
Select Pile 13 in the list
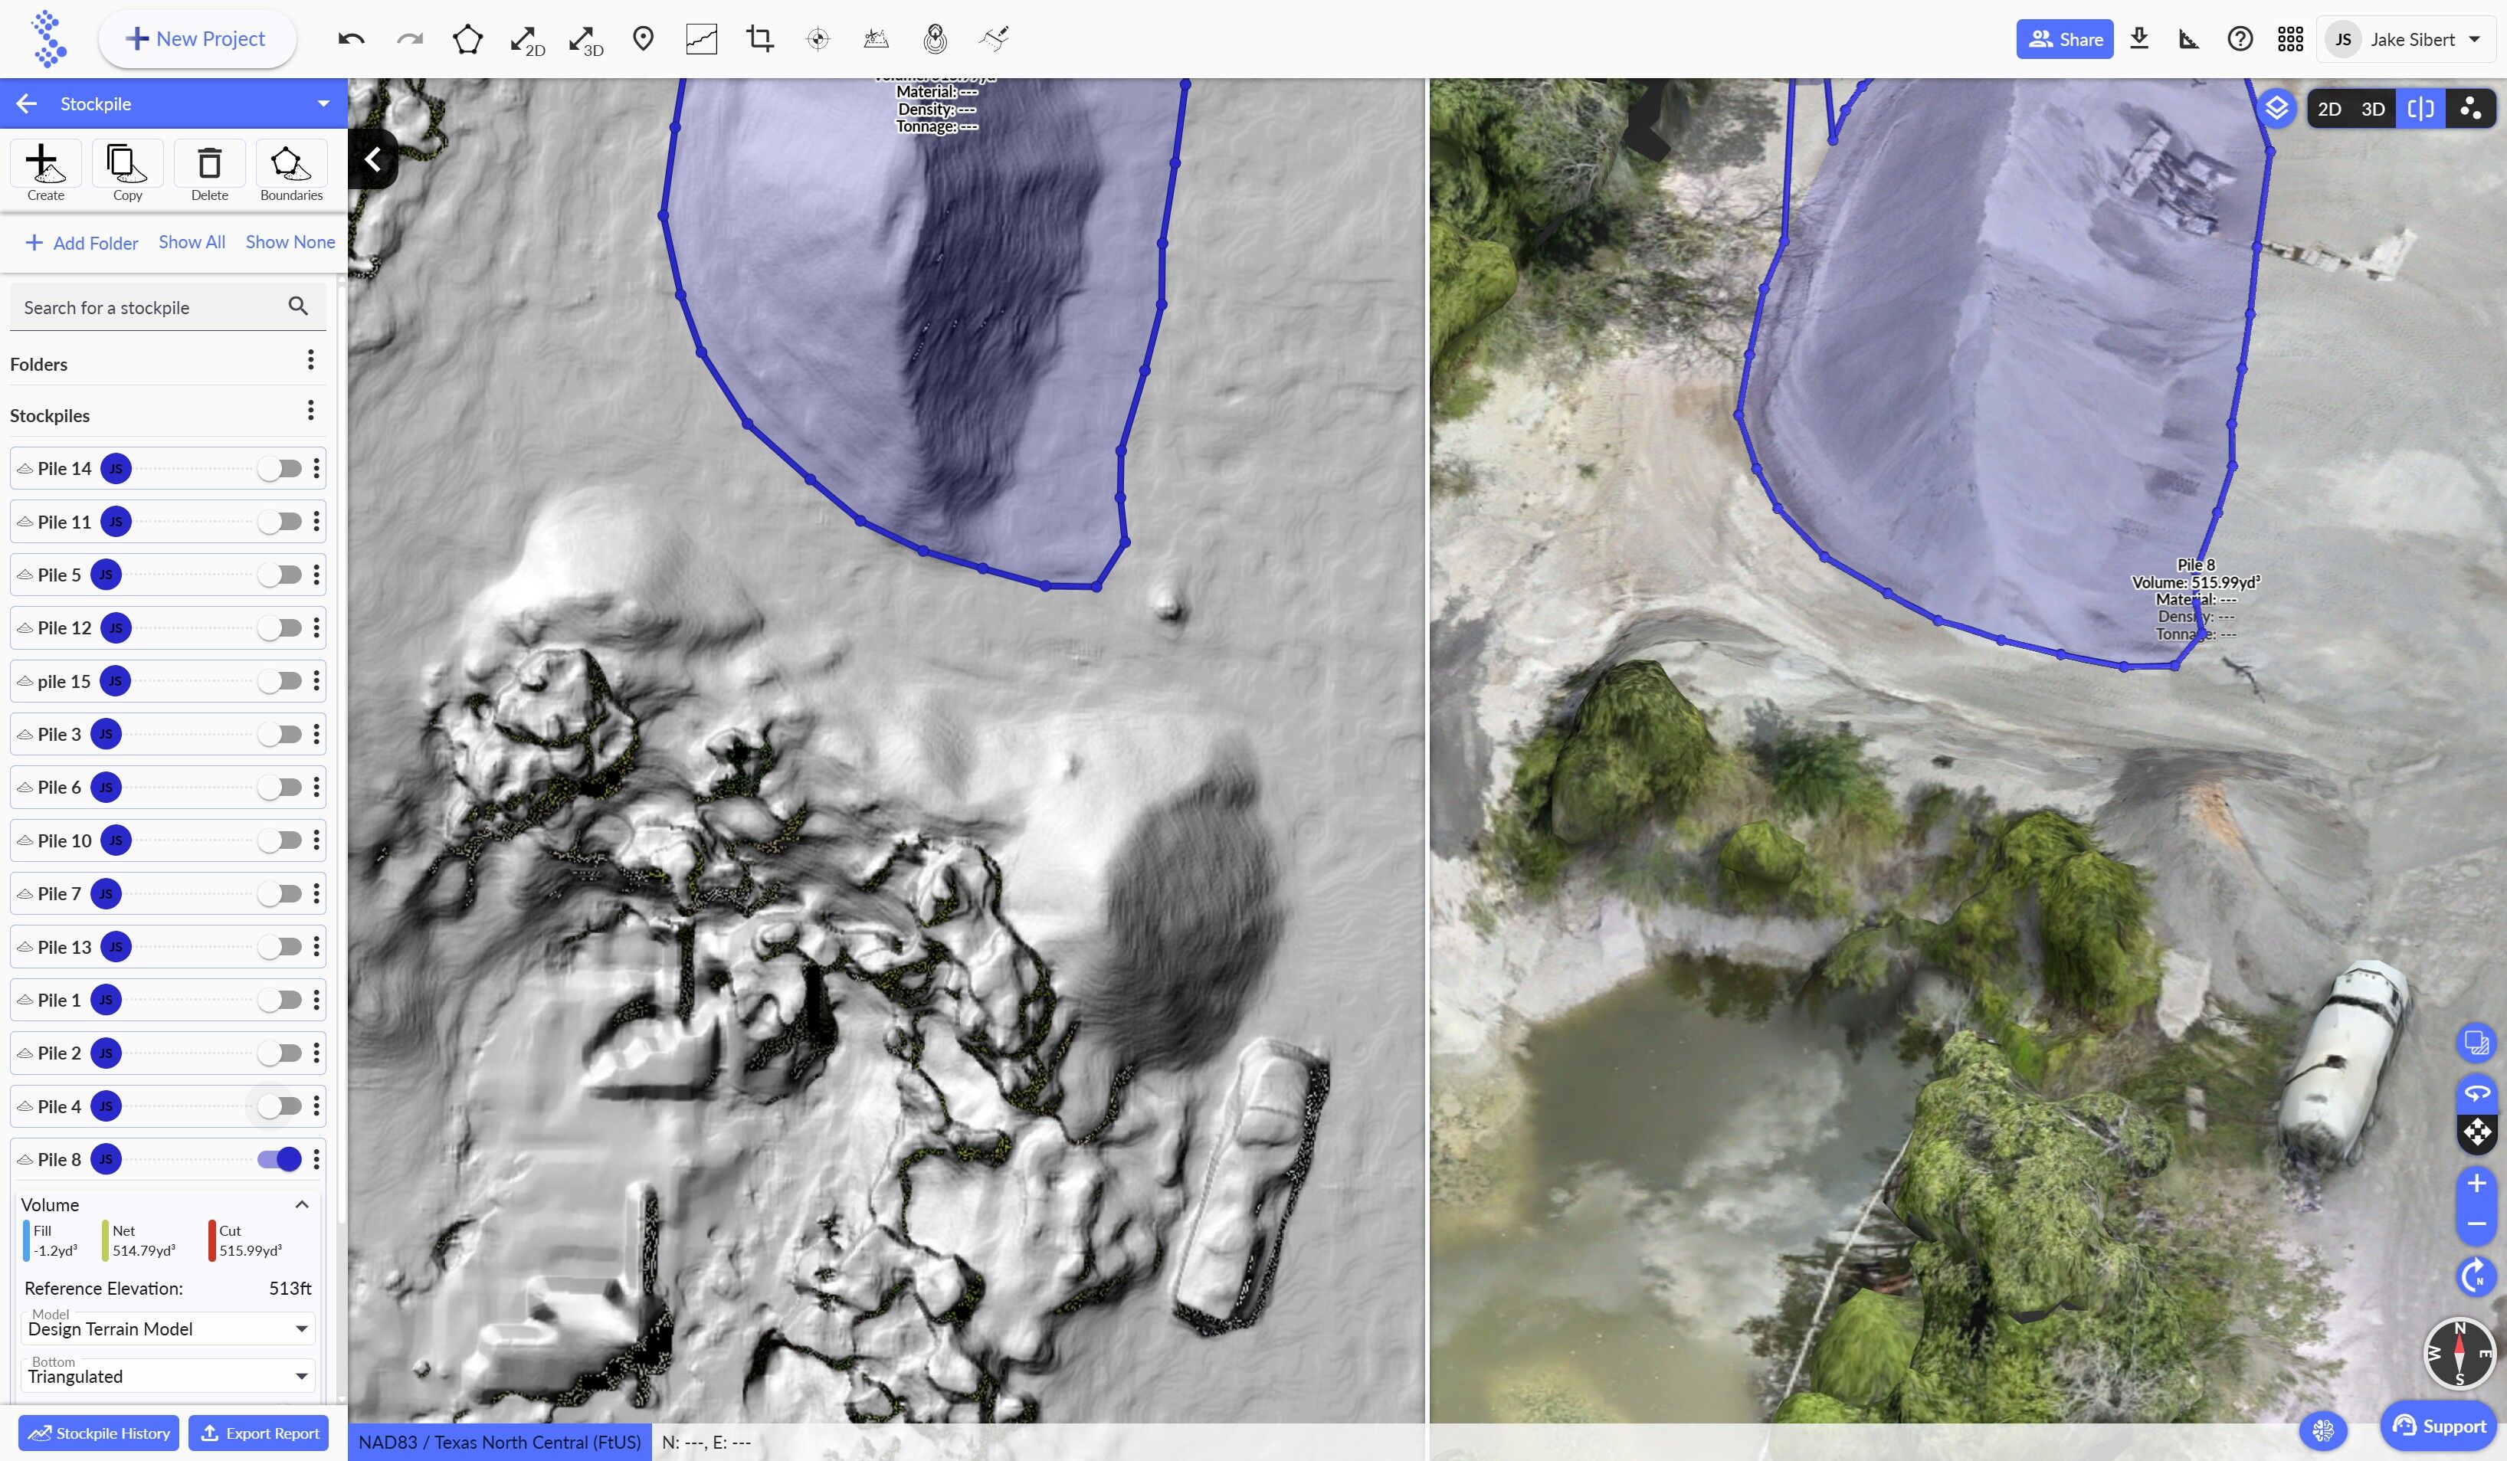tap(168, 947)
